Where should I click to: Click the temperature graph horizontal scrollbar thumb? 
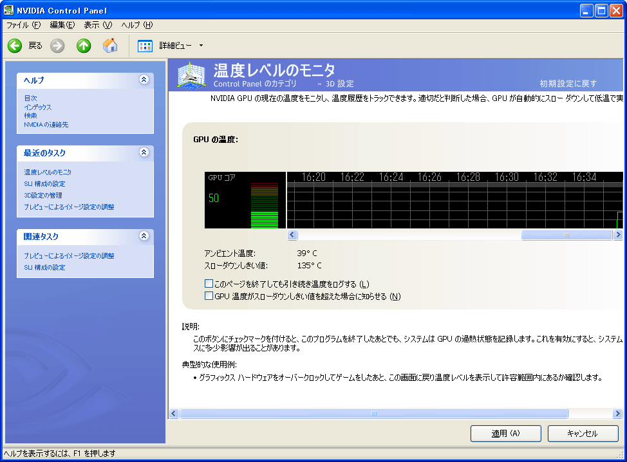click(x=566, y=236)
